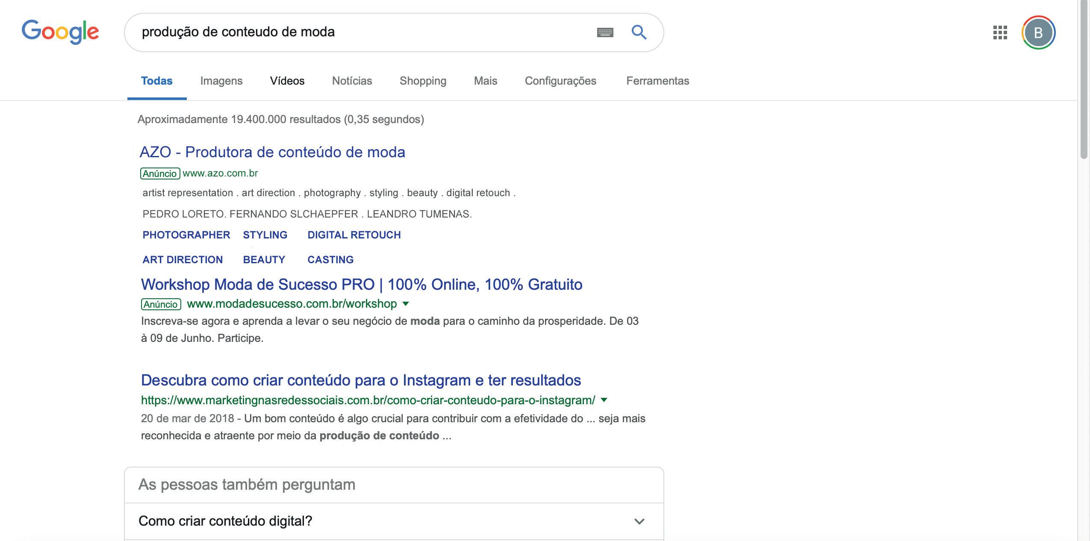This screenshot has width=1090, height=541.
Task: Click the Google logo
Action: tap(60, 32)
